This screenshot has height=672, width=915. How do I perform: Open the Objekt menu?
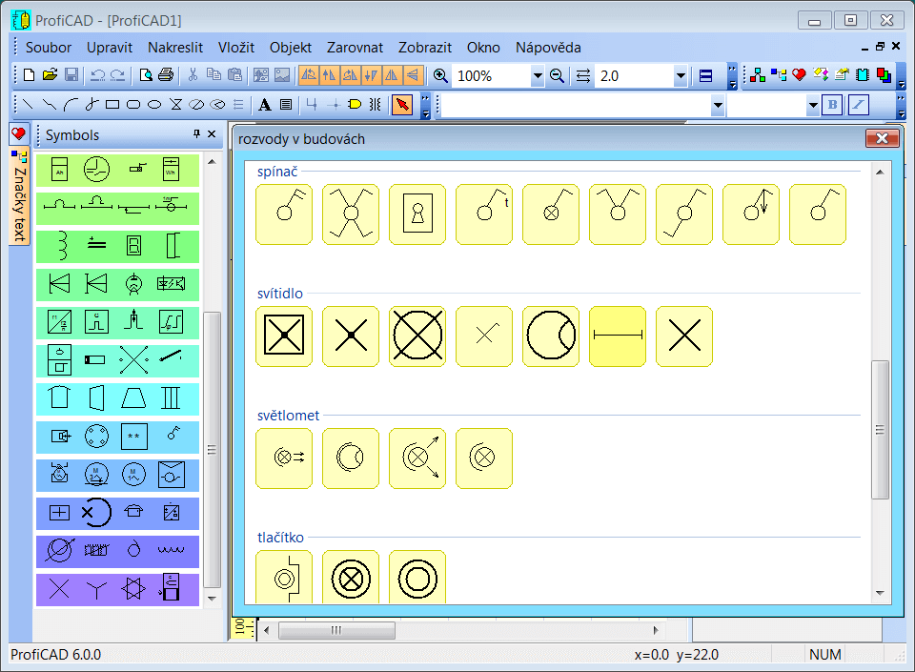pyautogui.click(x=291, y=48)
